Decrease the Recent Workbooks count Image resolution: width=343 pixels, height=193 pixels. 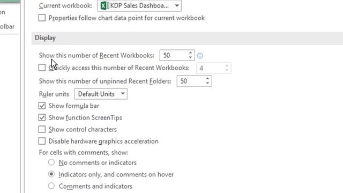(190, 58)
